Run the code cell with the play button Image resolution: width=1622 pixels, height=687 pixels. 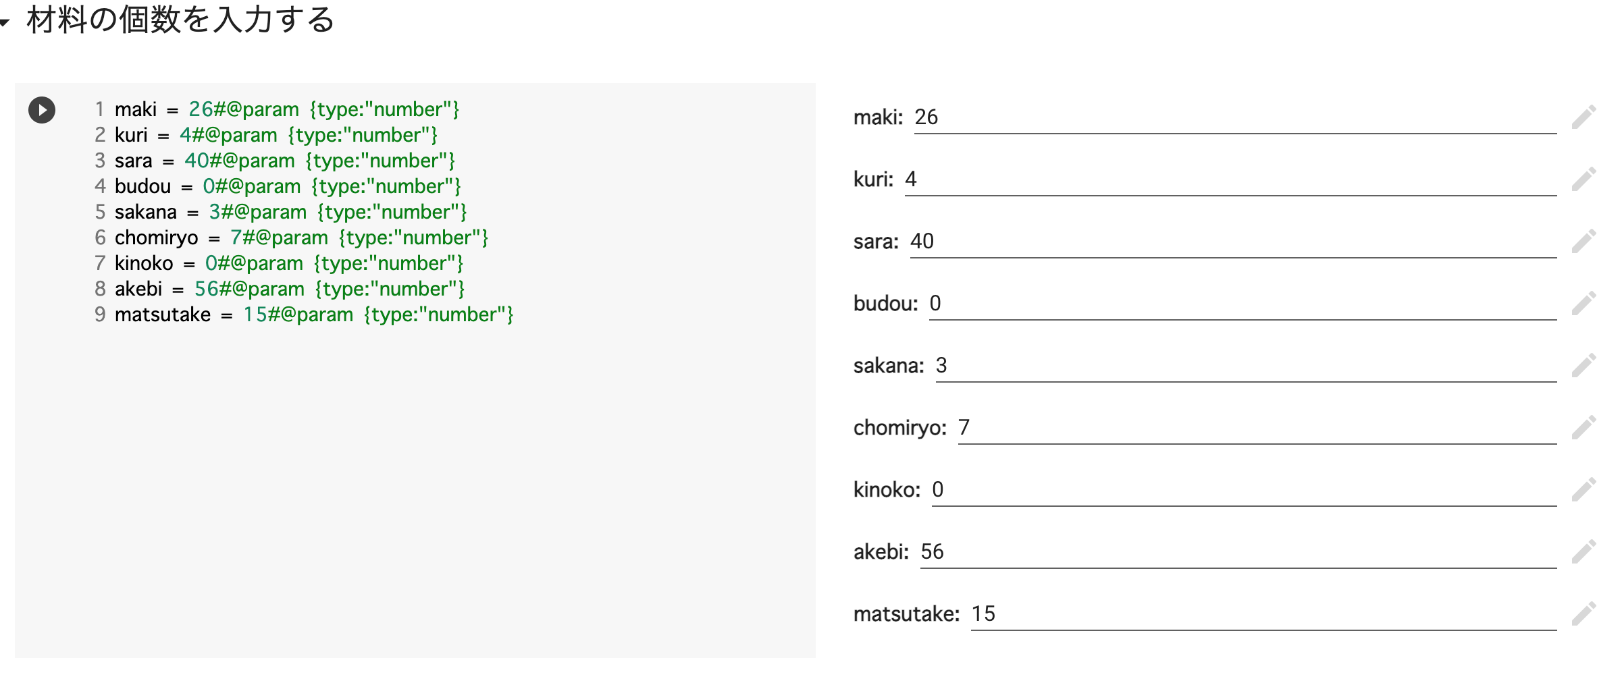point(42,110)
